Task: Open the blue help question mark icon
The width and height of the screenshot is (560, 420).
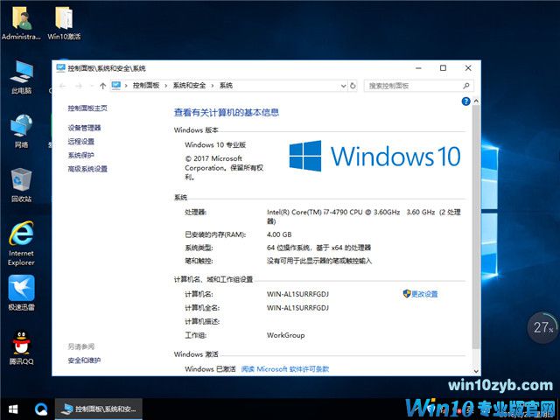Action: (x=465, y=102)
